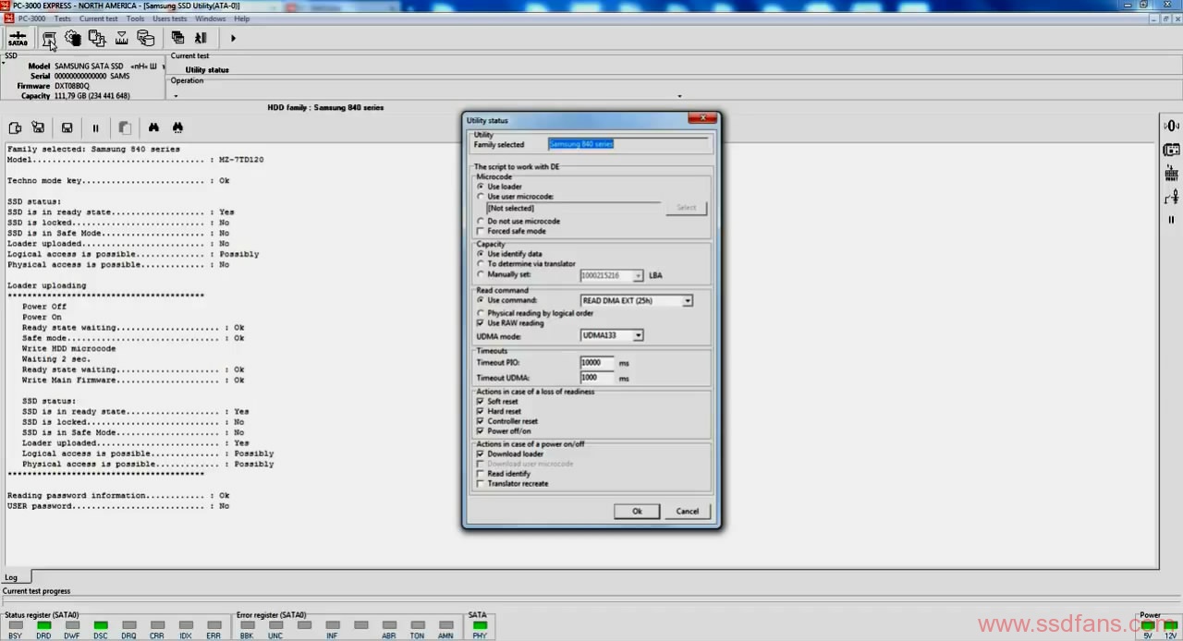Viewport: 1183px width, 641px height.
Task: Select Do not use microcode option
Action: click(x=518, y=221)
